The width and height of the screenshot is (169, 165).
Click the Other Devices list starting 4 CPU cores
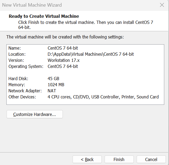pyautogui.click(x=103, y=97)
